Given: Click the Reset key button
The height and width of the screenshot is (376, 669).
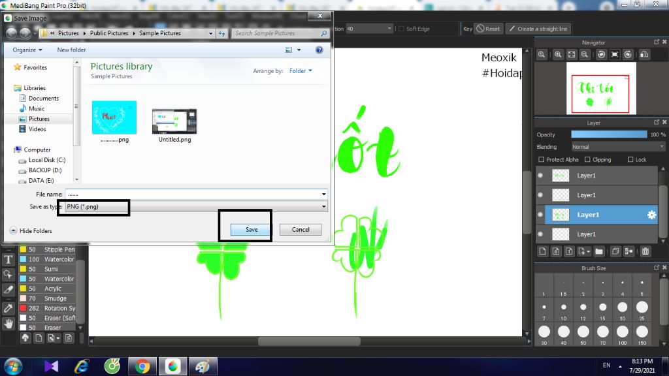Looking at the screenshot, I should (x=489, y=29).
